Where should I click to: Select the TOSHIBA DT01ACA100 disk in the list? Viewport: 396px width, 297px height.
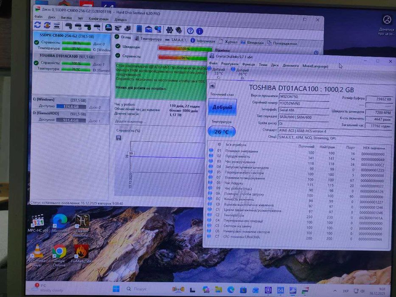pyautogui.click(x=72, y=63)
